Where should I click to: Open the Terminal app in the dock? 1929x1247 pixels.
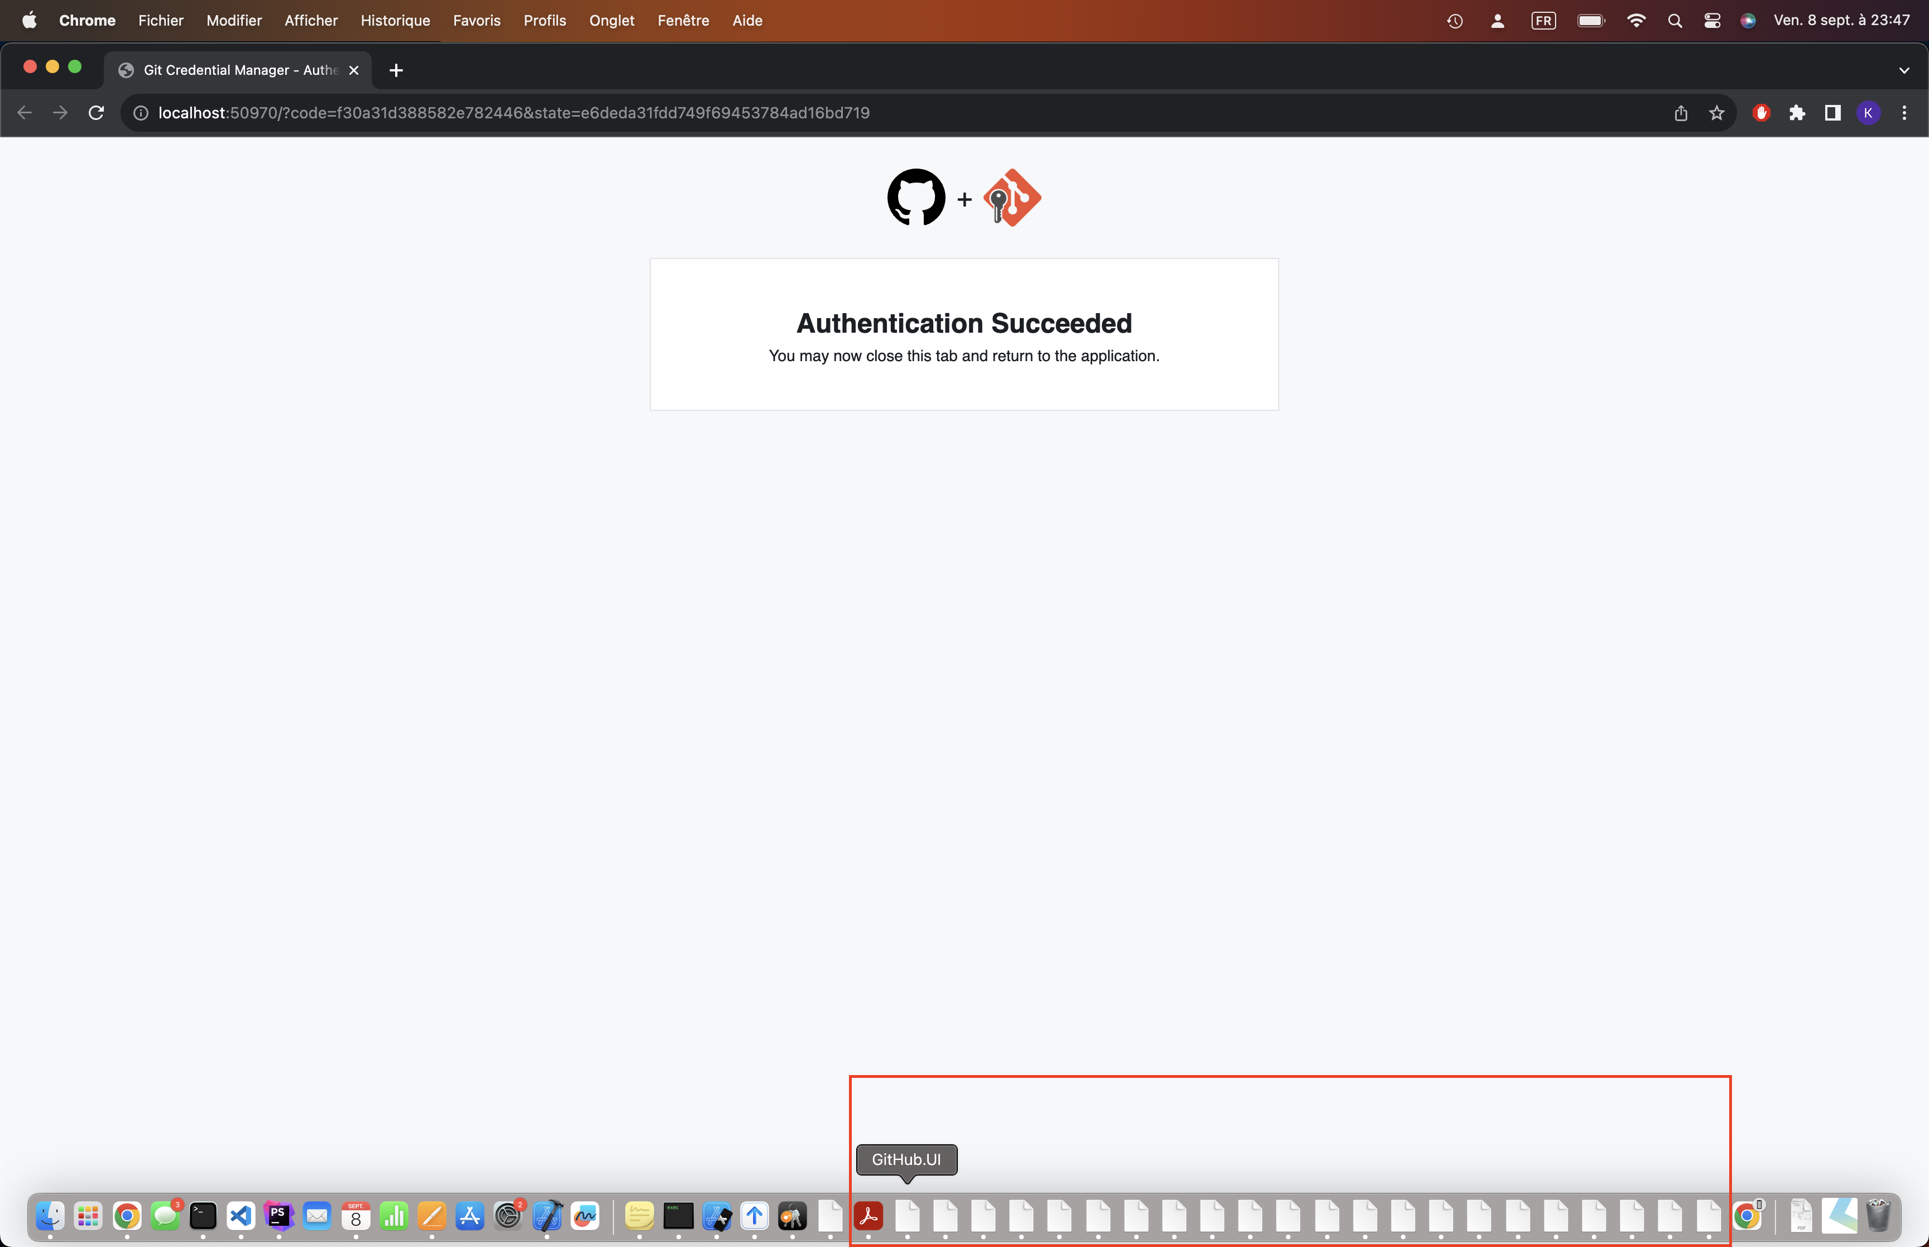pos(203,1216)
